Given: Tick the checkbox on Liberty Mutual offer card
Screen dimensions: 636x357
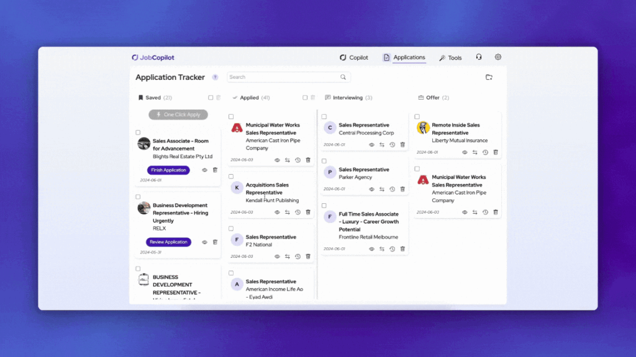Looking at the screenshot, I should coord(417,117).
